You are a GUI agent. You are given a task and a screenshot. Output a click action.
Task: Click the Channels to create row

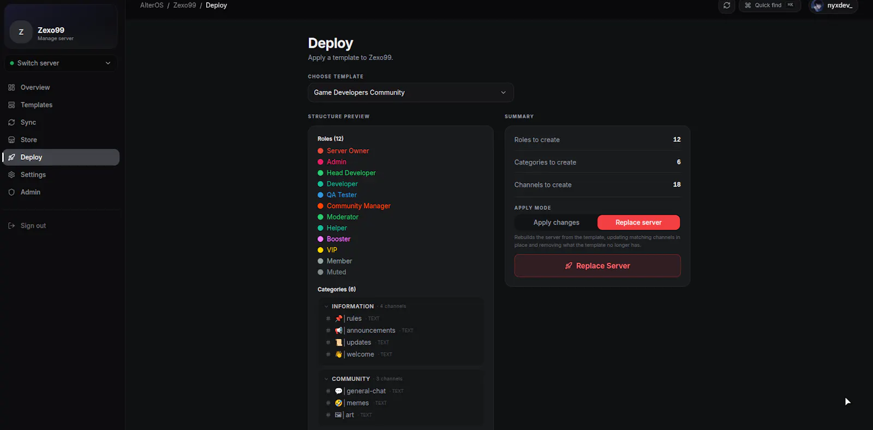[597, 185]
